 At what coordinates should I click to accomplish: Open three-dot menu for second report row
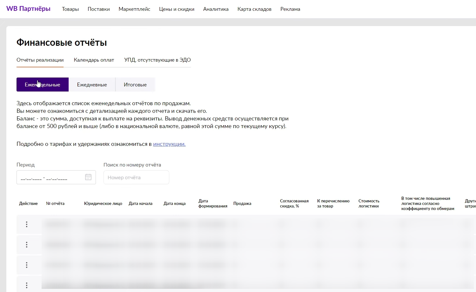tap(27, 245)
